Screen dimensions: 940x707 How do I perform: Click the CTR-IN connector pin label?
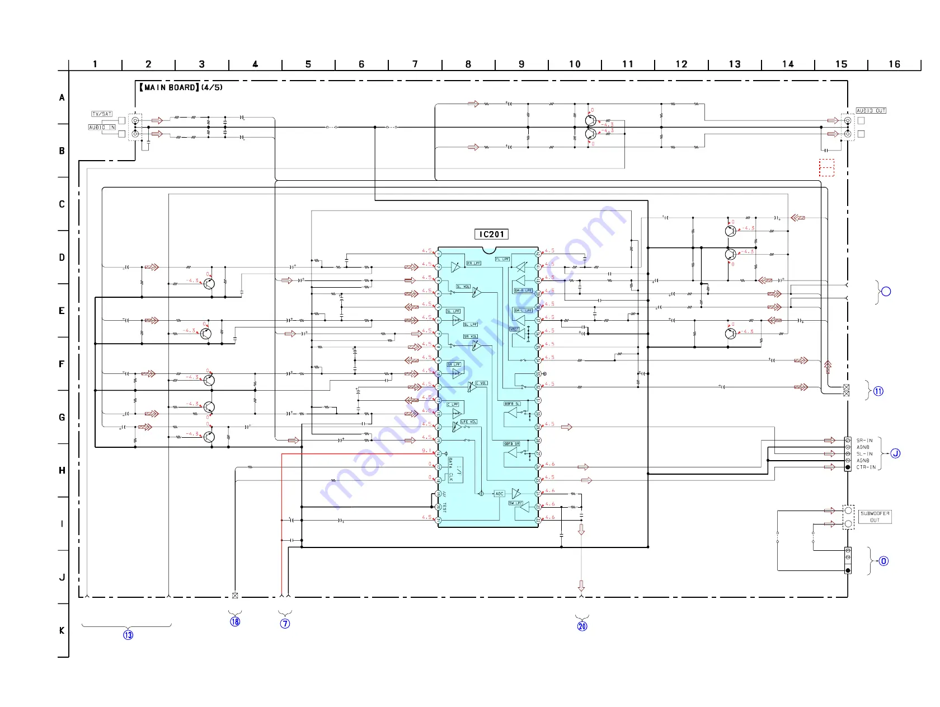(x=865, y=467)
